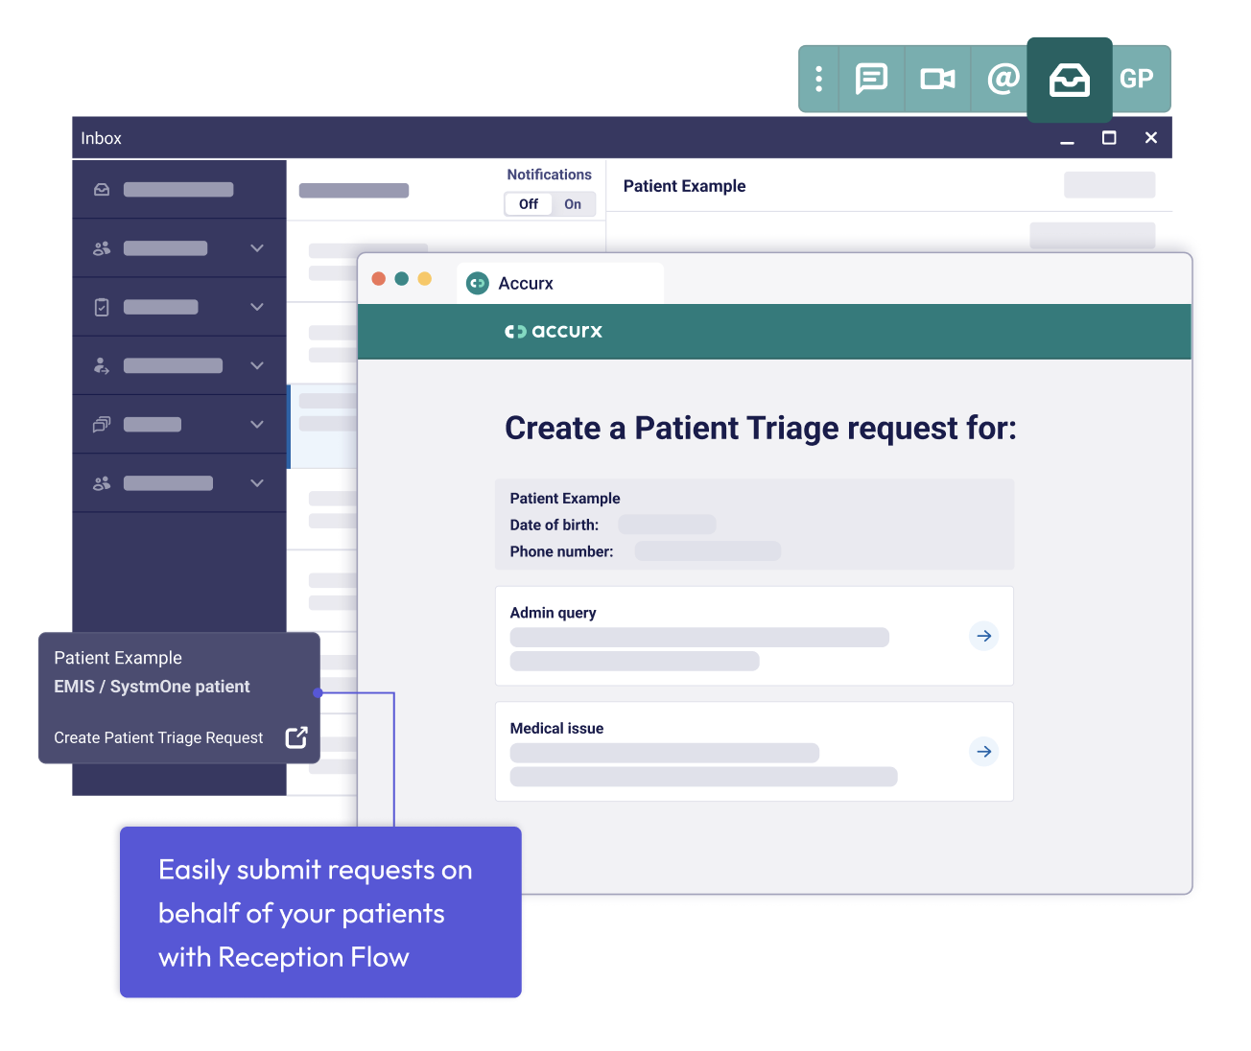Click the @ email icon in toolbar
The height and width of the screenshot is (1051, 1251).
coord(1003,79)
